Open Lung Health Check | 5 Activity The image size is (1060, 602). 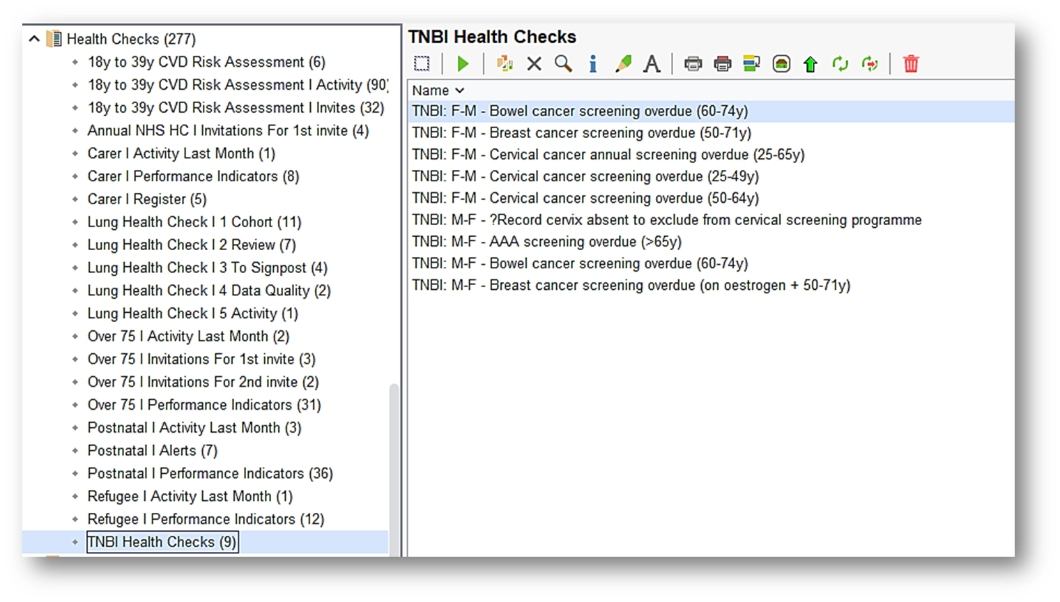tap(193, 314)
